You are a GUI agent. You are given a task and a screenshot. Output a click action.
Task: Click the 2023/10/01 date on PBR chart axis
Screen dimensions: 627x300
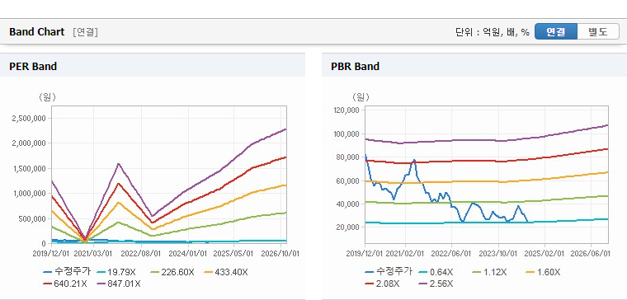(x=498, y=253)
